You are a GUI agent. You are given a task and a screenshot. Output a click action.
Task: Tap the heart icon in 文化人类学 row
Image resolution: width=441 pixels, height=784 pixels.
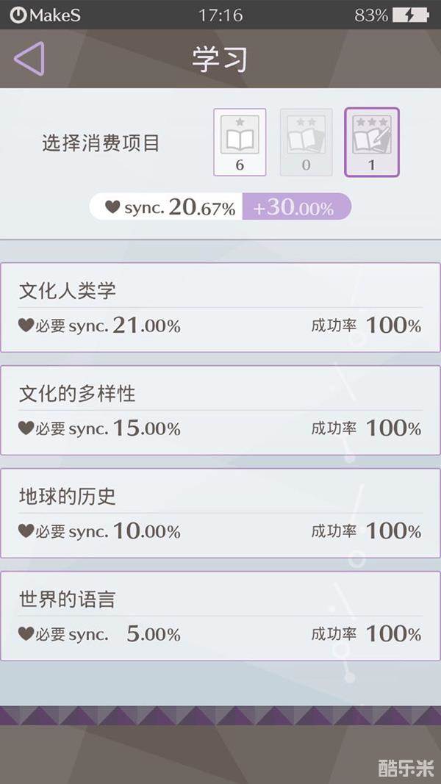click(26, 326)
